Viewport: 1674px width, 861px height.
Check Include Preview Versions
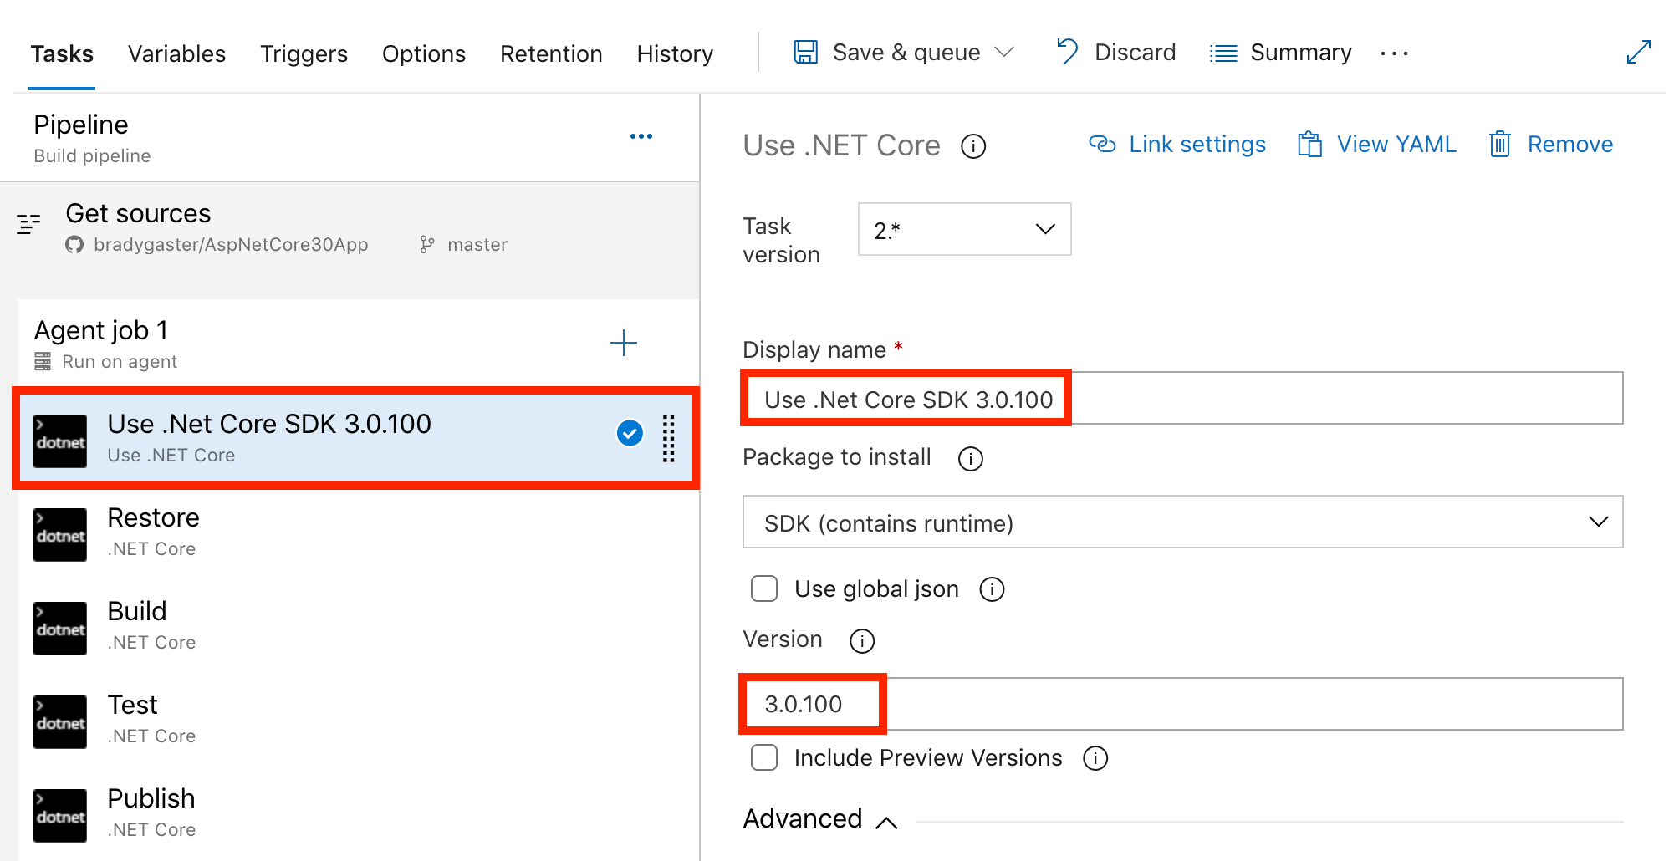(x=763, y=757)
